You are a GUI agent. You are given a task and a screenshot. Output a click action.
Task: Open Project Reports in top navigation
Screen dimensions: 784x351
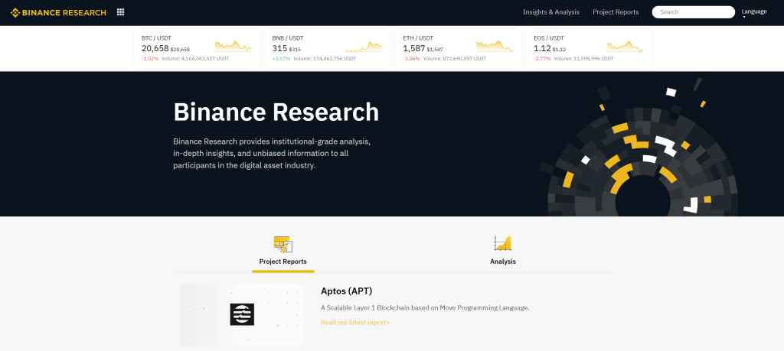click(616, 12)
